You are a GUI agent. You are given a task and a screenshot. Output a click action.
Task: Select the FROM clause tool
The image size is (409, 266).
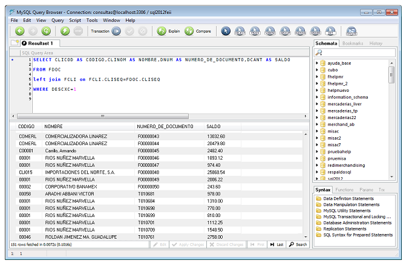[x=255, y=31]
